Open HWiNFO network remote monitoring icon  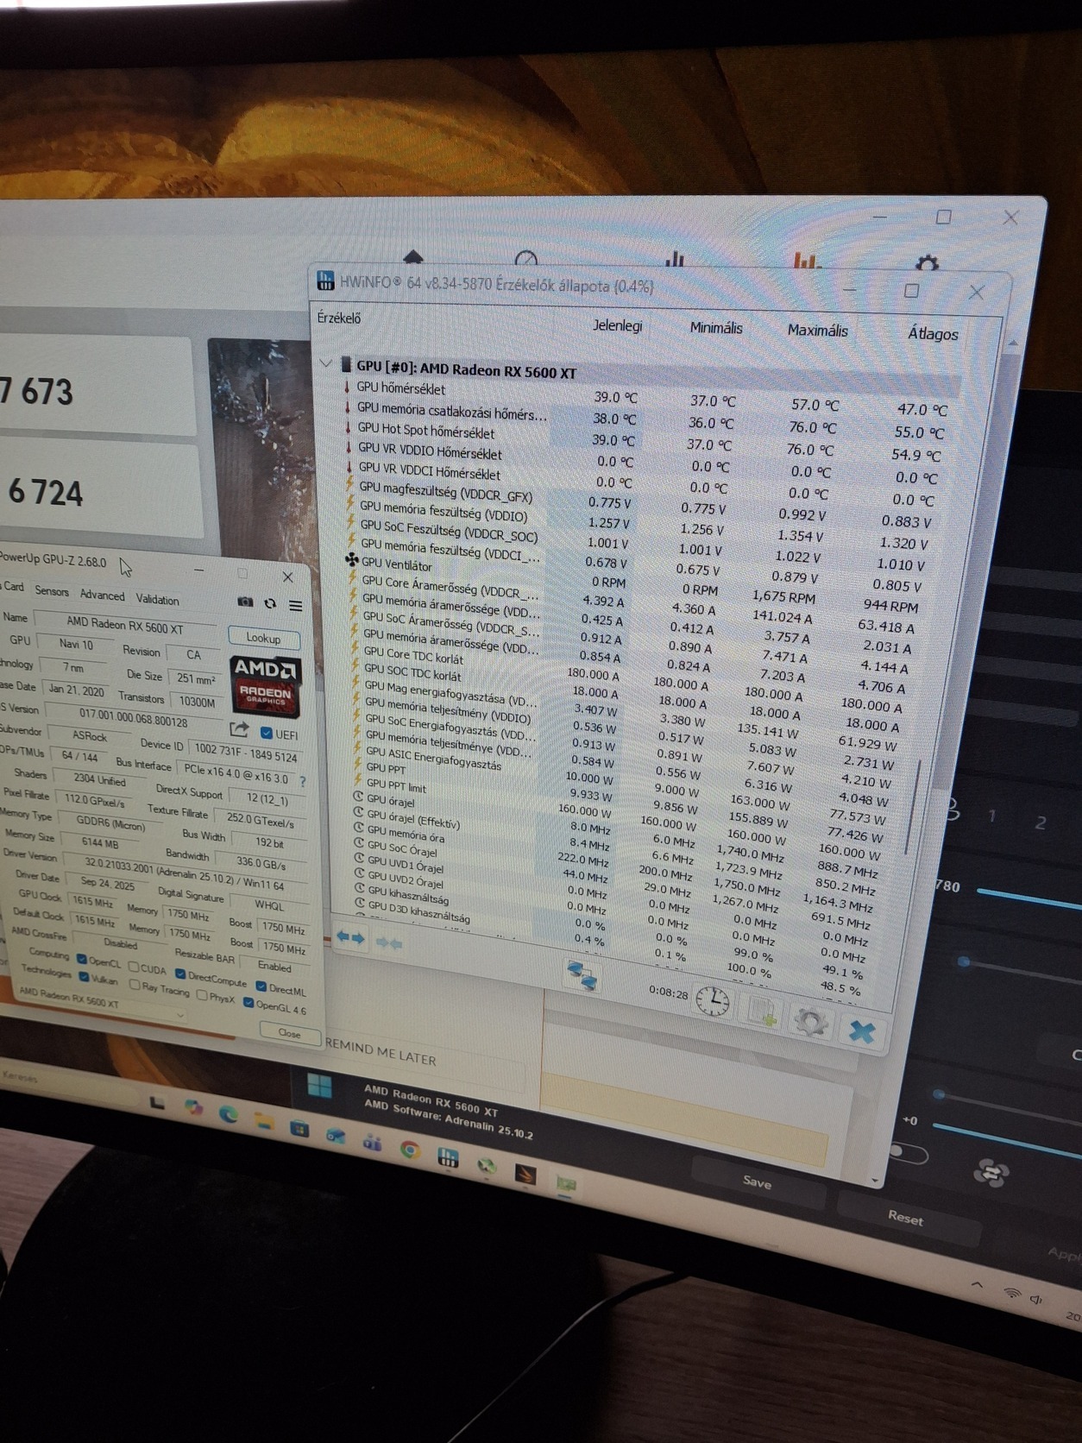point(582,976)
